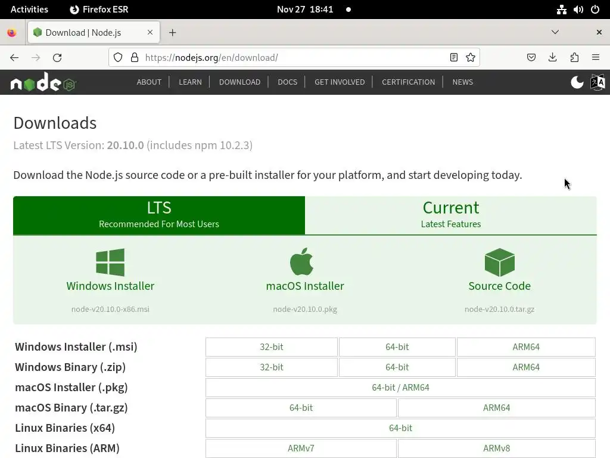Click the Downloads heading

pos(55,123)
